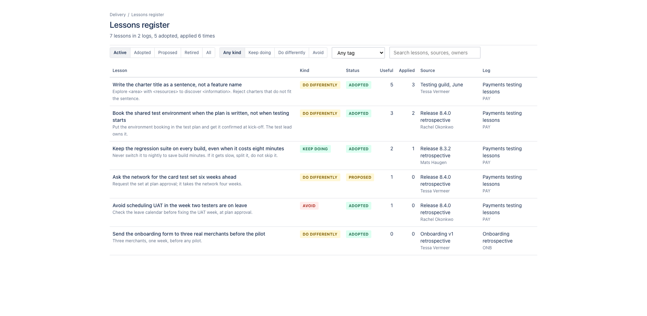The image size is (647, 316).
Task: Click owner name Mats Haugen
Action: (x=434, y=163)
